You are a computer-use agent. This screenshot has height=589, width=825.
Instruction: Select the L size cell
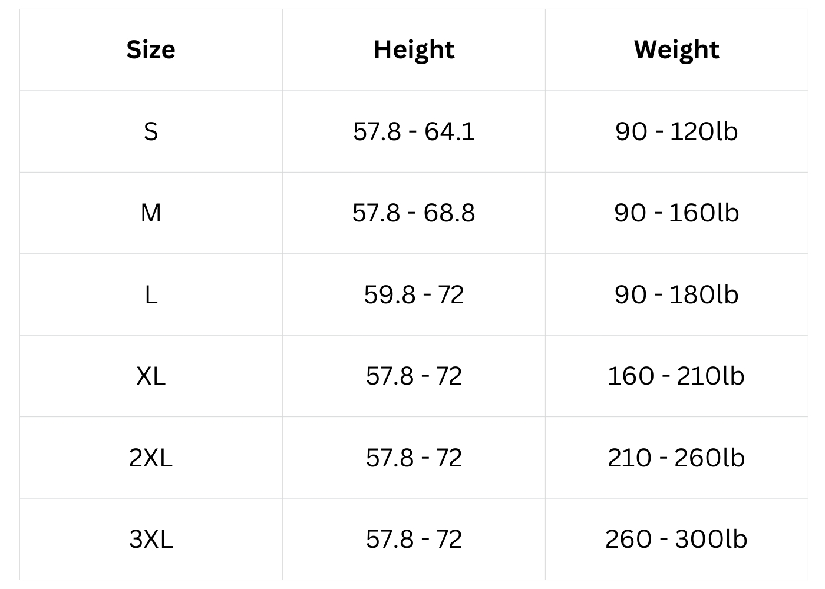pyautogui.click(x=151, y=294)
